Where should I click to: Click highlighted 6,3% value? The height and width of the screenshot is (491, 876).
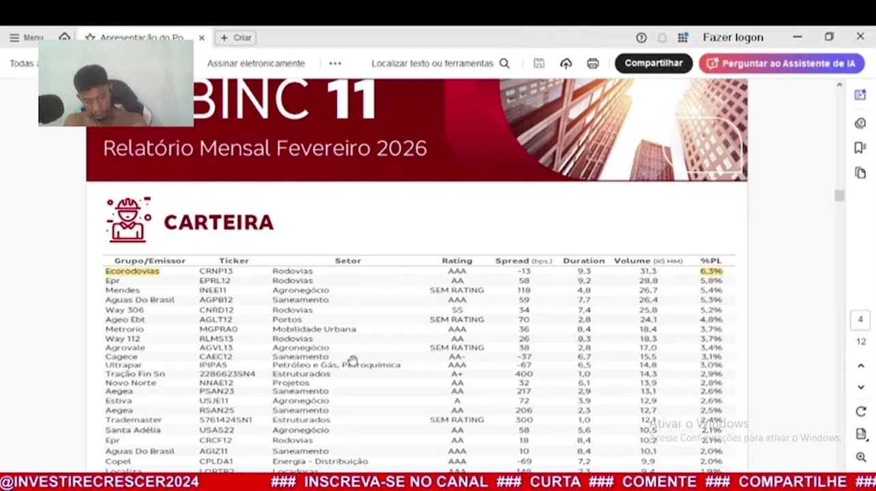click(x=711, y=271)
